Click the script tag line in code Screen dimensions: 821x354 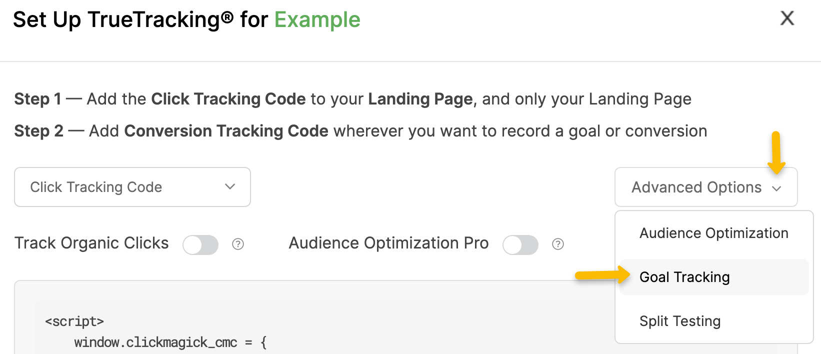(x=74, y=321)
